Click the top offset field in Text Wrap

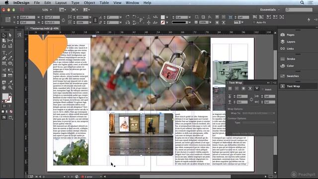pyautogui.click(x=242, y=96)
